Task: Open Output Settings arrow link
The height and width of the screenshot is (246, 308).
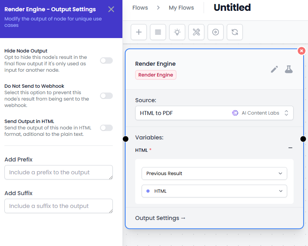Action: (x=160, y=218)
